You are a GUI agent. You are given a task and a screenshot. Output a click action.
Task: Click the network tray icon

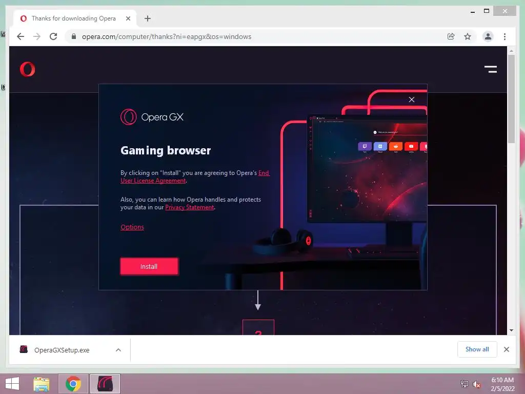(x=464, y=384)
